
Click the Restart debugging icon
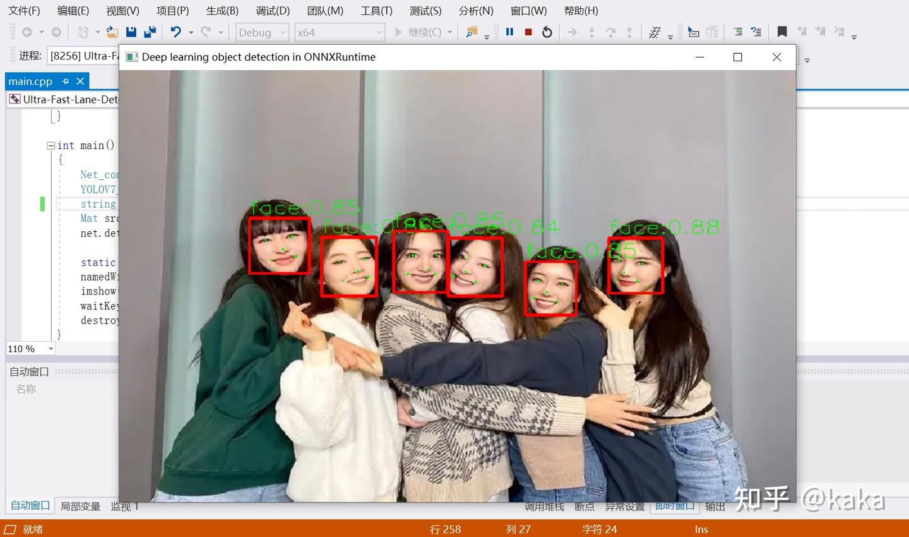coord(545,32)
